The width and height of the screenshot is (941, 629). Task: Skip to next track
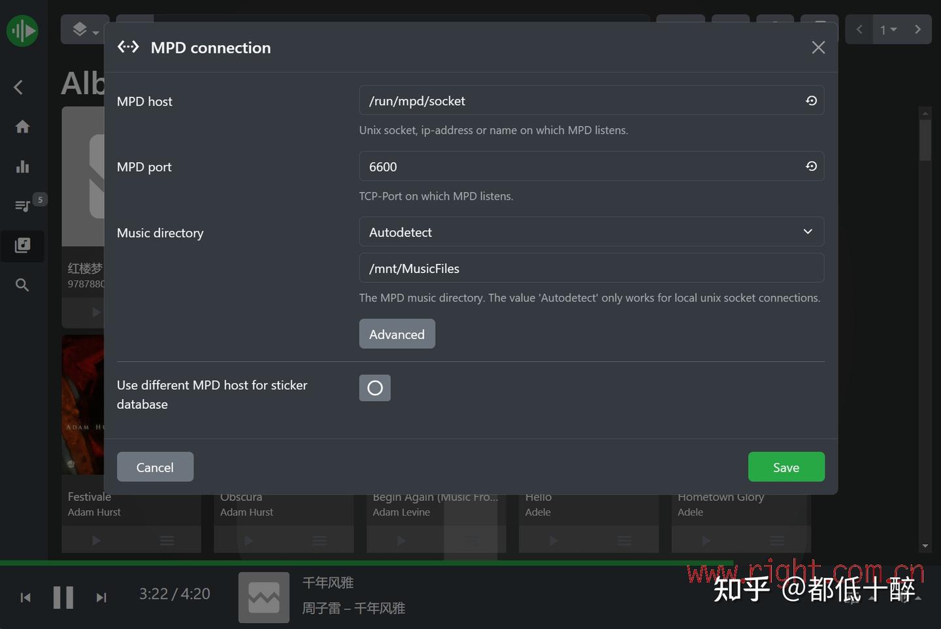pos(101,597)
